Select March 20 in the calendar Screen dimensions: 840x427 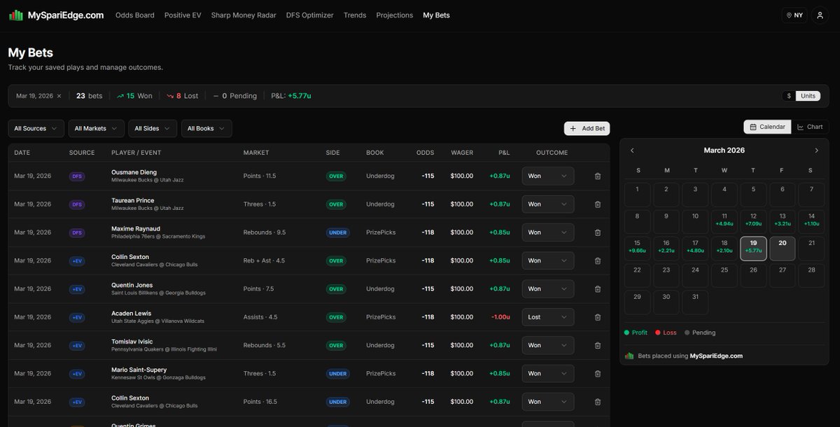point(783,248)
